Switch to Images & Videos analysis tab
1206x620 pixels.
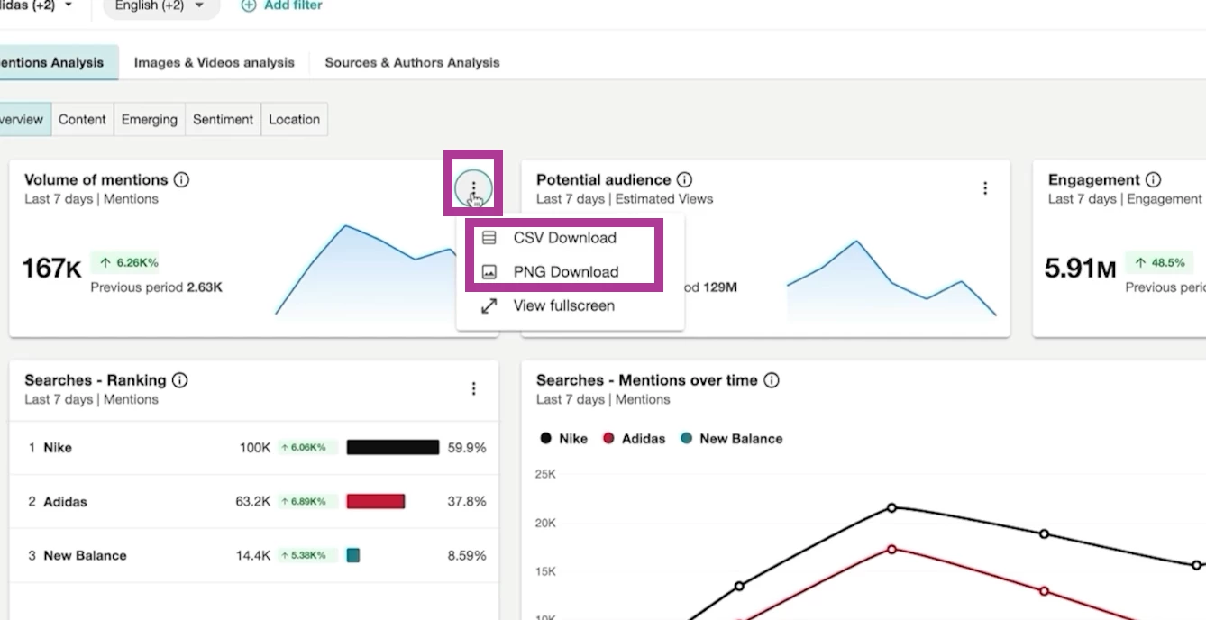click(215, 62)
